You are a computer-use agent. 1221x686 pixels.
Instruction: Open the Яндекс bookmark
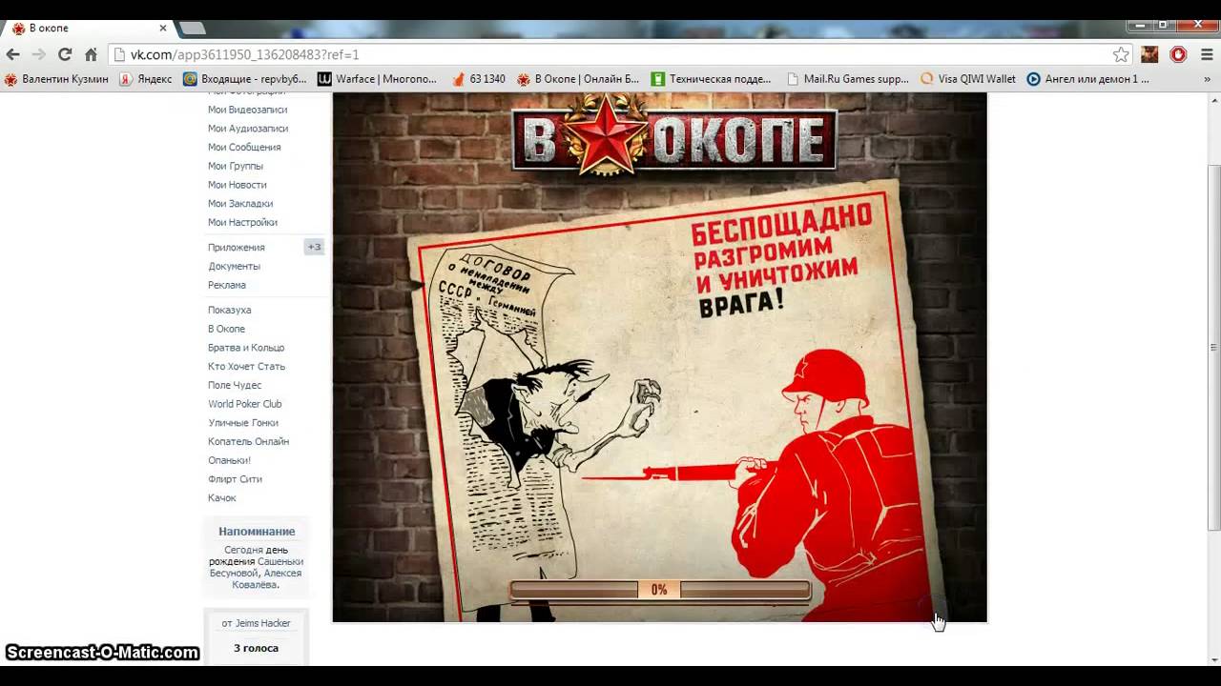145,79
